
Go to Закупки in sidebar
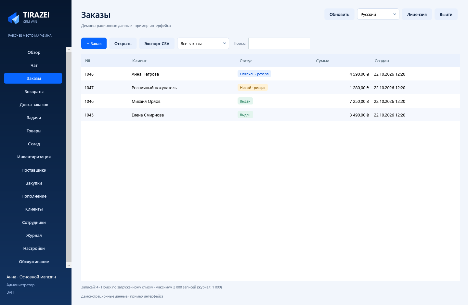point(34,183)
